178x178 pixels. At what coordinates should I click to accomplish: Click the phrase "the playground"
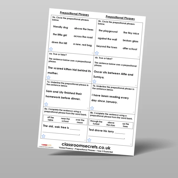click(x=108, y=31)
